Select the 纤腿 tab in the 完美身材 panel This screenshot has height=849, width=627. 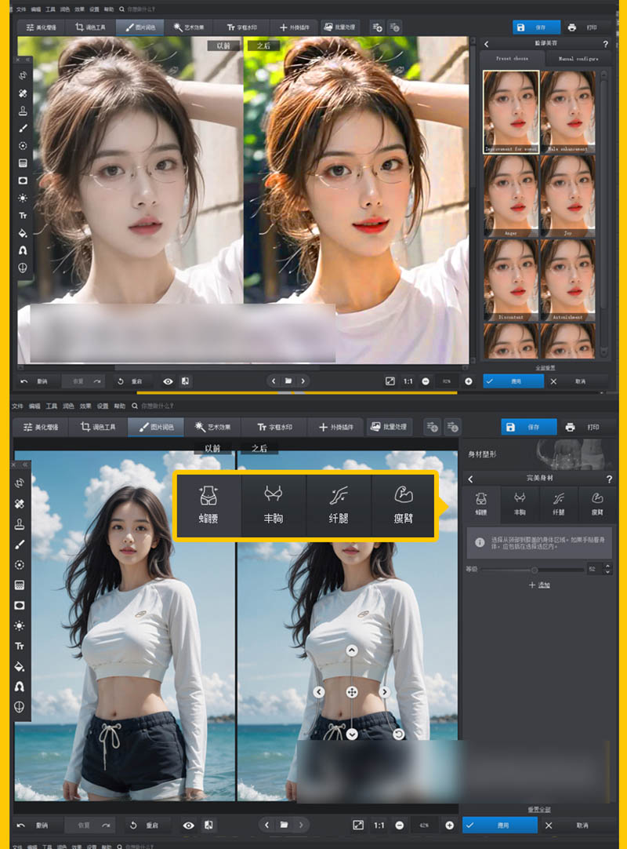(559, 503)
